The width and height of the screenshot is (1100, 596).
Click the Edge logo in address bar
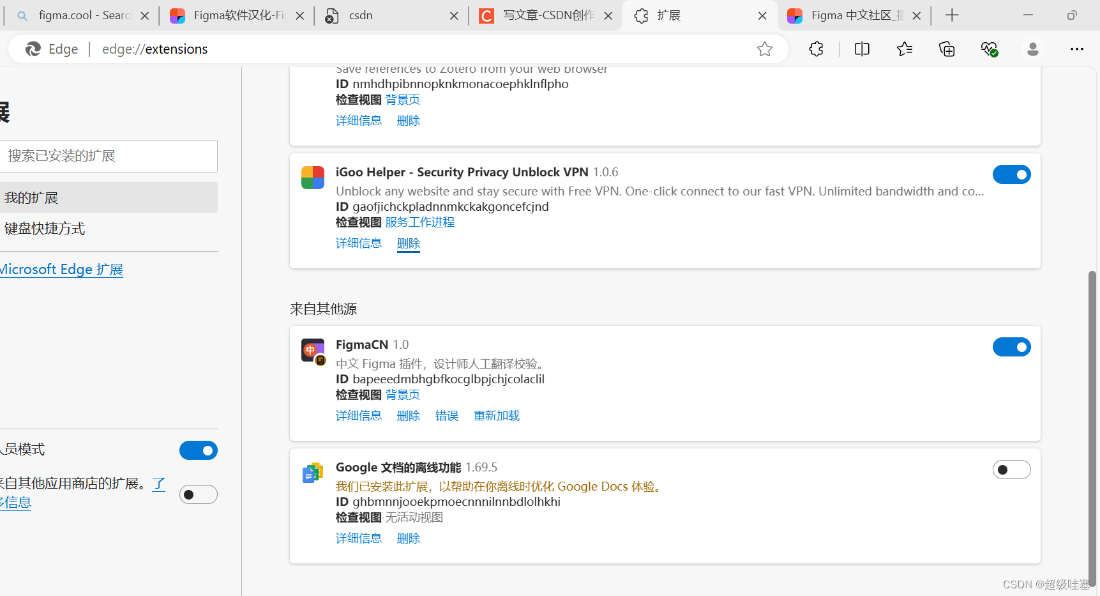click(33, 49)
